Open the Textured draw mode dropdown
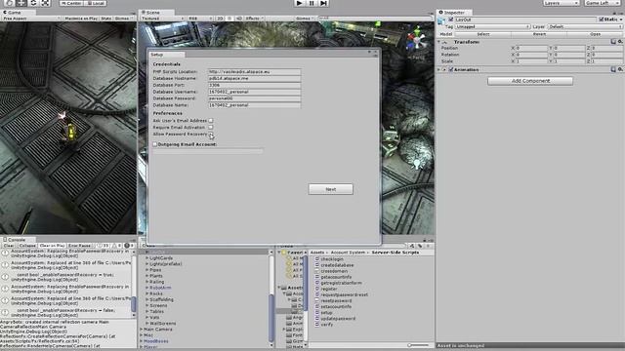 point(162,19)
